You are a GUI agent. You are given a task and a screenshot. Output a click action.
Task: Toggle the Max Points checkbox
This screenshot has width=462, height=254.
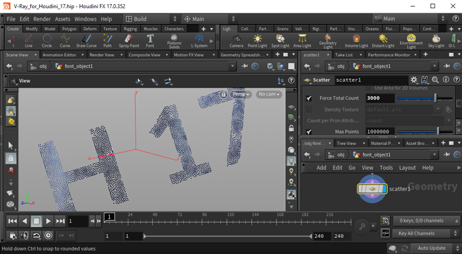tap(309, 132)
